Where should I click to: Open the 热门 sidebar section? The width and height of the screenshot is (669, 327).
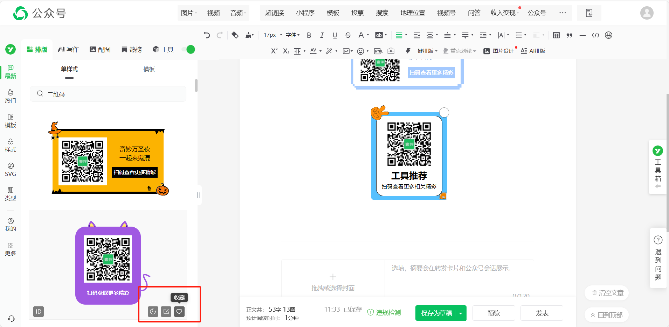click(x=11, y=96)
